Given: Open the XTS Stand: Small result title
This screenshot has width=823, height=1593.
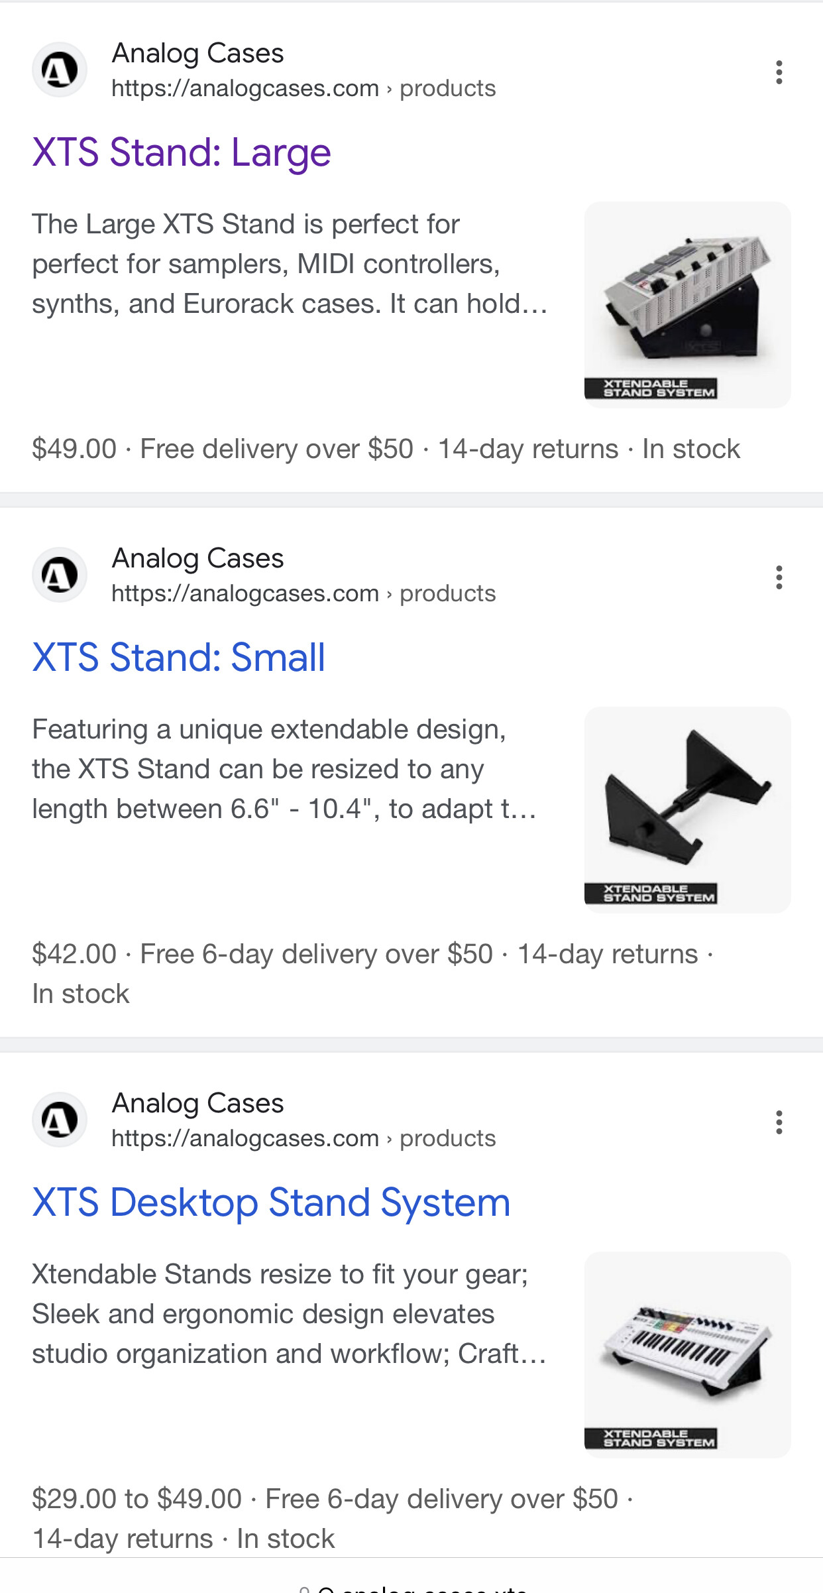Looking at the screenshot, I should [179, 658].
